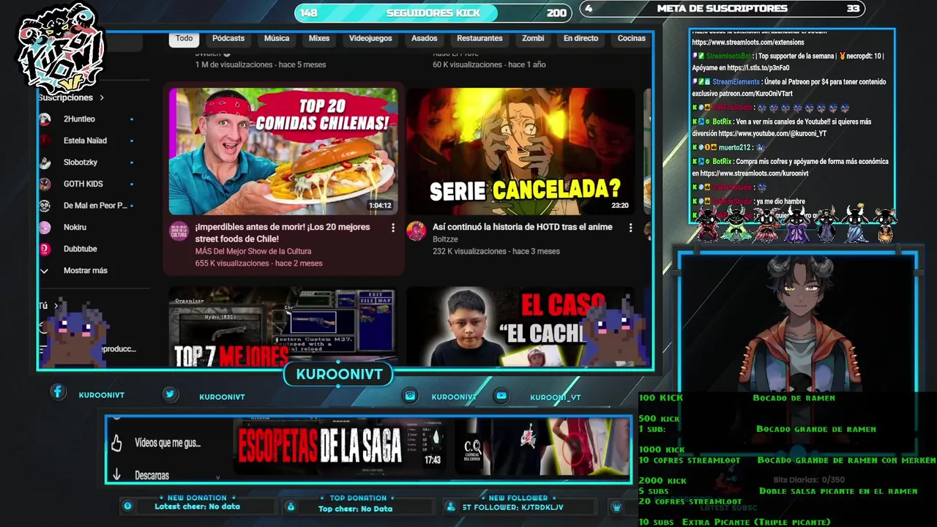Open the Estela Naïad channel avatar
937x527 pixels.
pyautogui.click(x=45, y=141)
